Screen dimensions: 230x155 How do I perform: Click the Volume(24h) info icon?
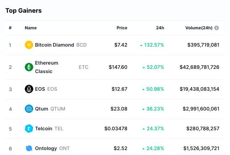tap(217, 28)
